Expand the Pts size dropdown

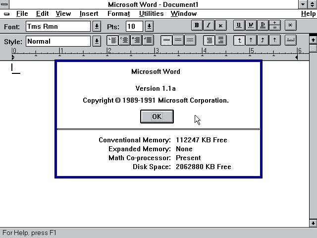[x=149, y=26]
